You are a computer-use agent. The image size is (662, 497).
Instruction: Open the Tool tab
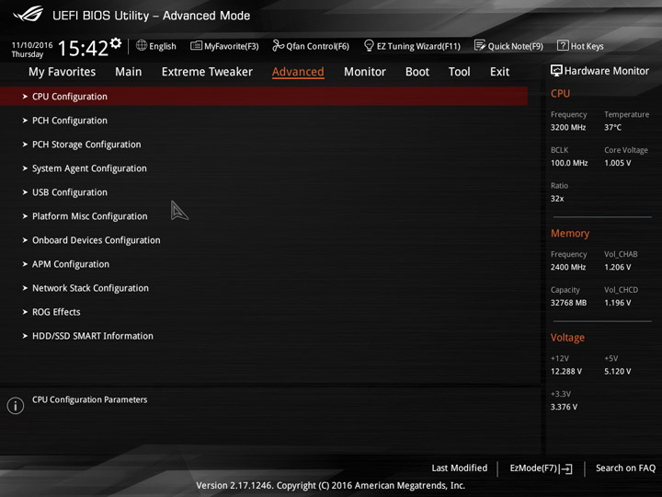(x=460, y=72)
